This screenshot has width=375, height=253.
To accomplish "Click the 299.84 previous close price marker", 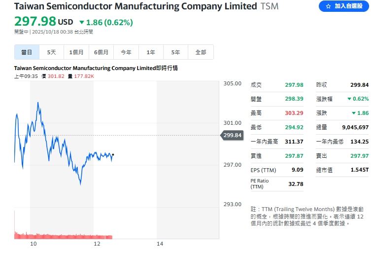I will click(232, 135).
